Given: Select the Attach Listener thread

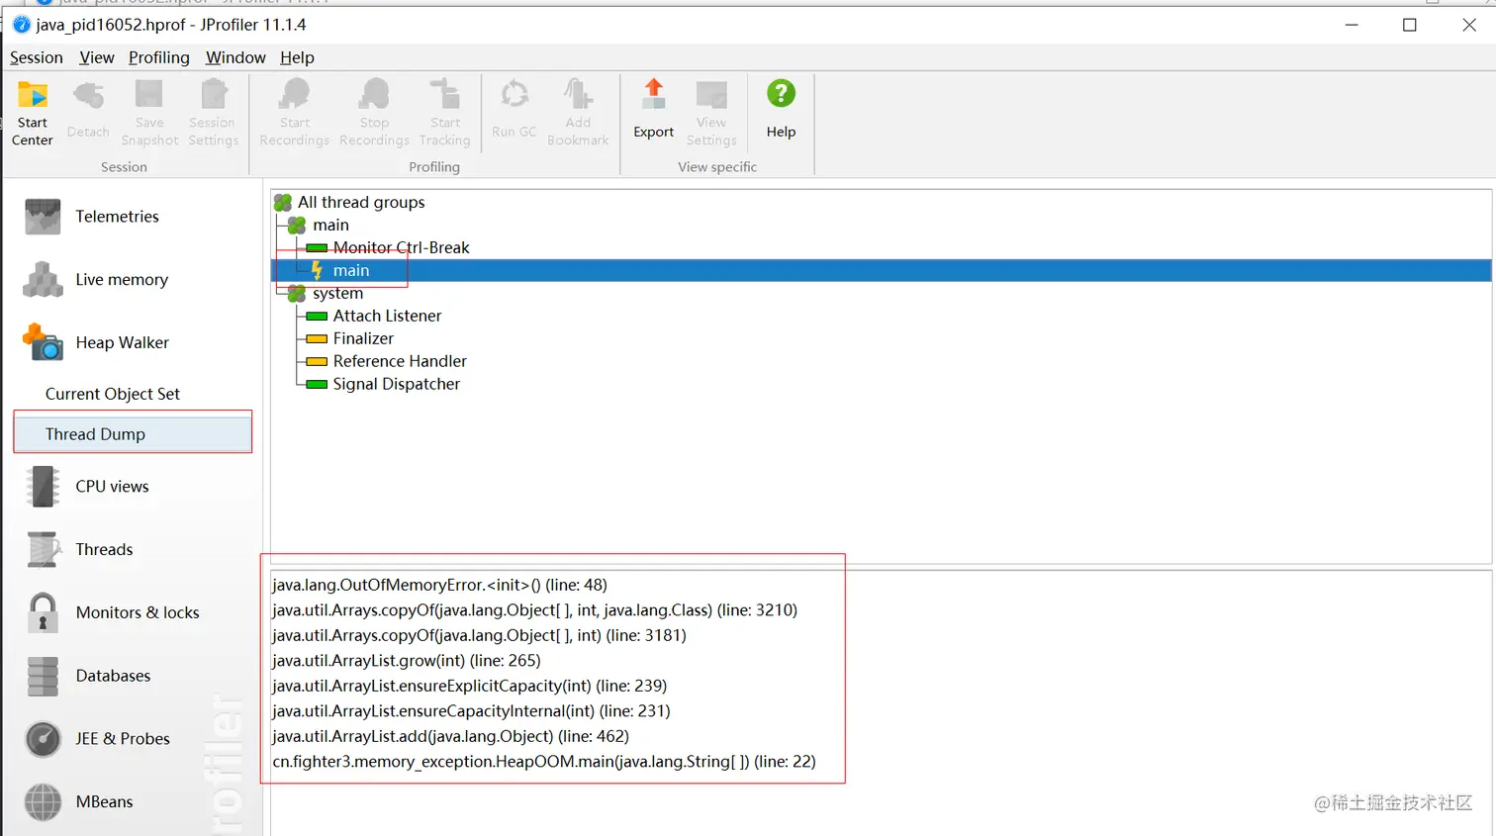Looking at the screenshot, I should (387, 316).
